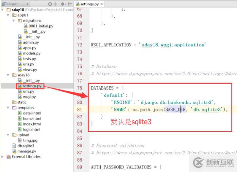Click the index.html file icon
This screenshot has height=172, width=237.
pyautogui.click(x=20, y=124)
